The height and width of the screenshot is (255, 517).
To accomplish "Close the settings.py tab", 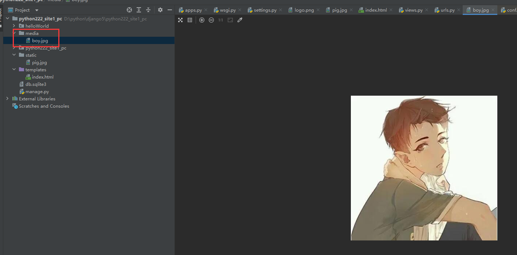I will 281,10.
